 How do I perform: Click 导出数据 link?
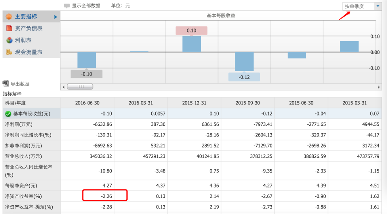pos(20,84)
